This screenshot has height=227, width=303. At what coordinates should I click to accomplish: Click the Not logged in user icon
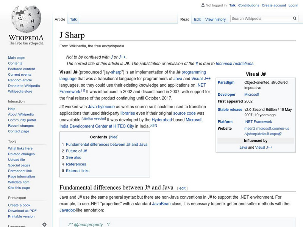(203, 5)
